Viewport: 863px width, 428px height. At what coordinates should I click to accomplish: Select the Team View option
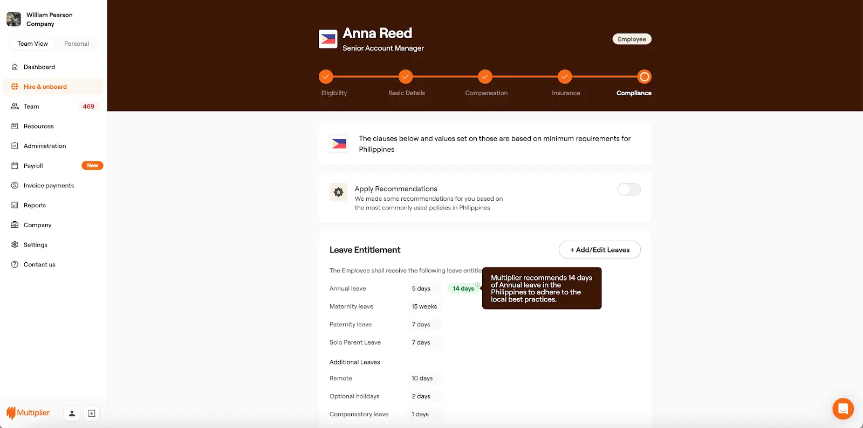pyautogui.click(x=32, y=44)
